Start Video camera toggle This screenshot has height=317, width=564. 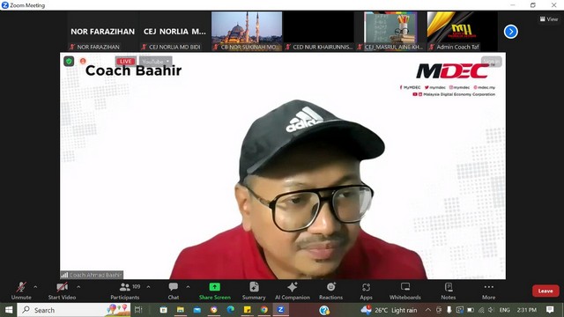click(x=62, y=291)
